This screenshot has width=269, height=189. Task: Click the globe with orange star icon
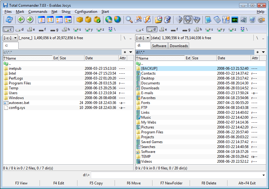[117, 20]
